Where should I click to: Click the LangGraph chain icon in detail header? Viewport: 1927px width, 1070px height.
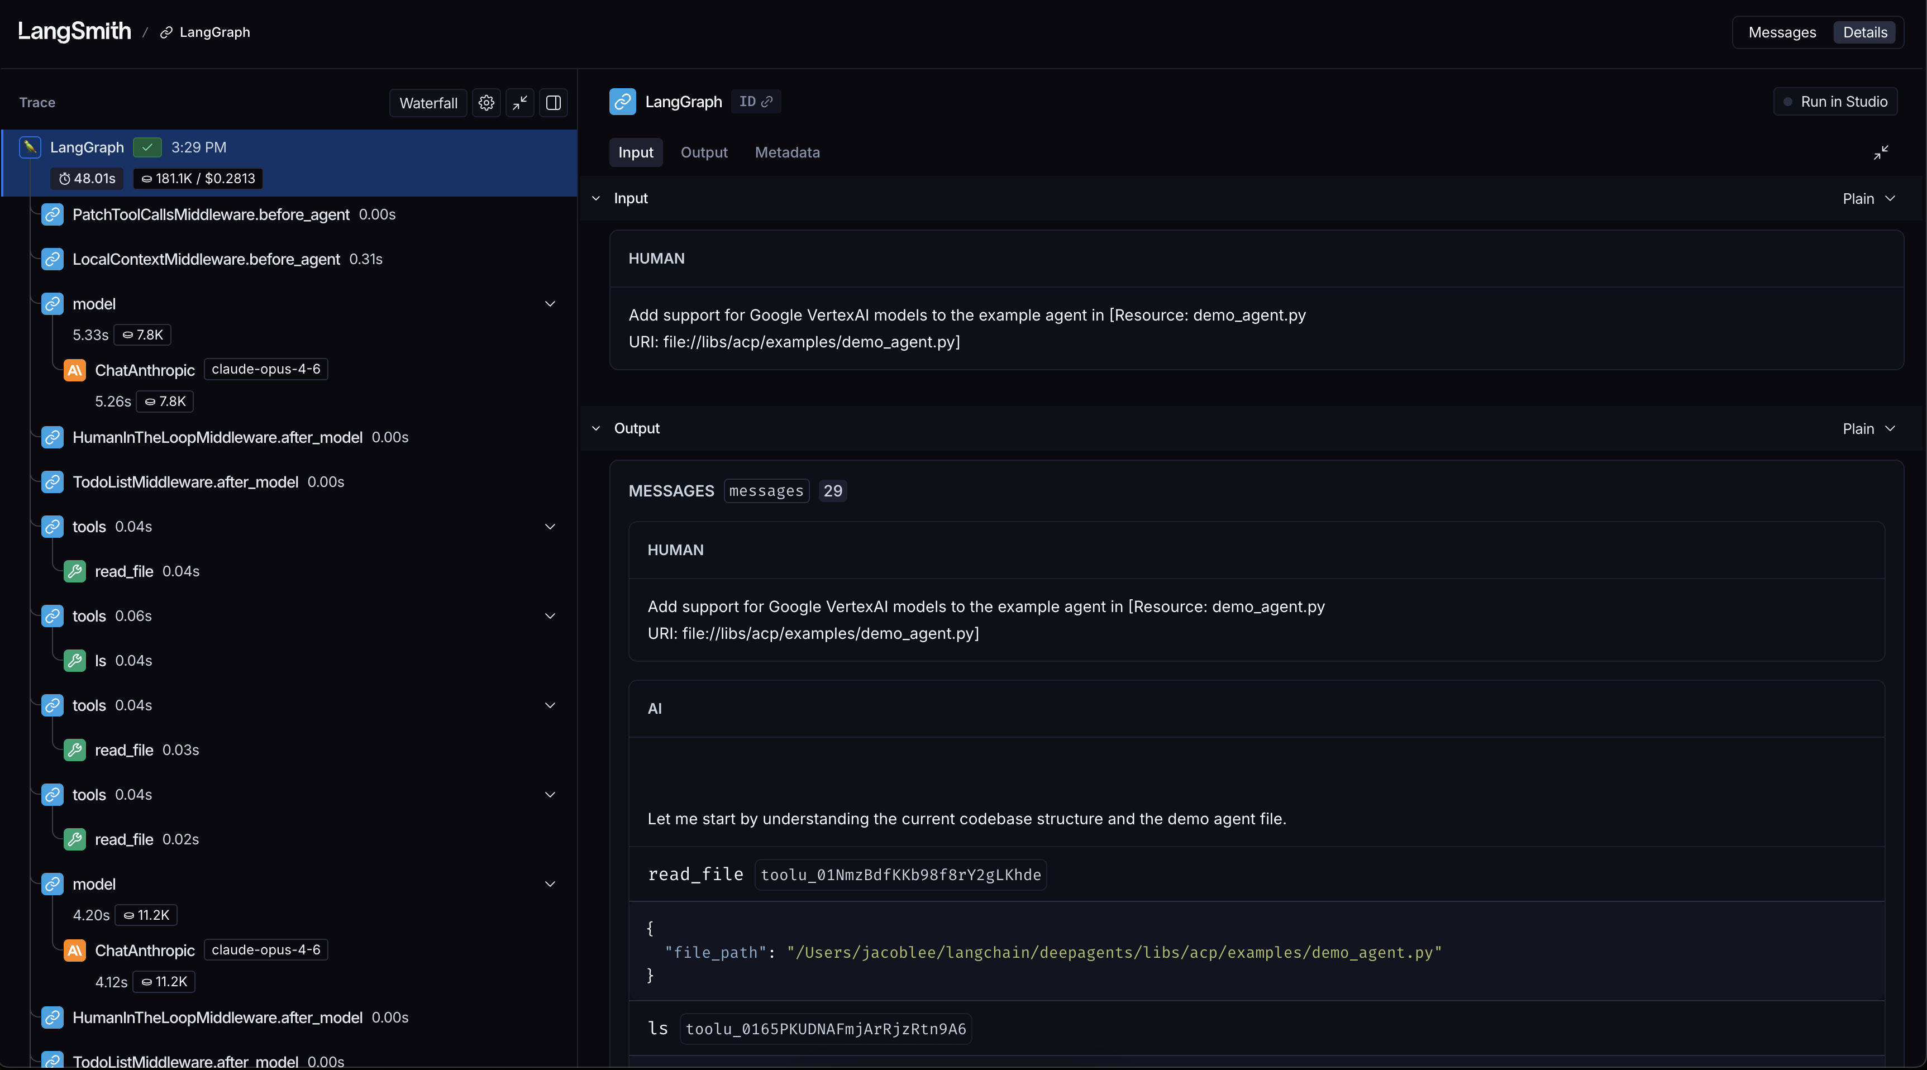tap(622, 102)
